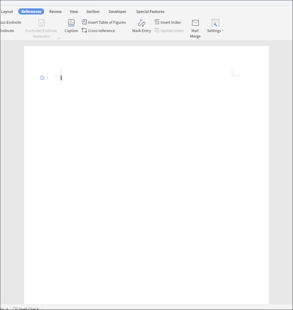Click the Update Index icon

tap(157, 31)
